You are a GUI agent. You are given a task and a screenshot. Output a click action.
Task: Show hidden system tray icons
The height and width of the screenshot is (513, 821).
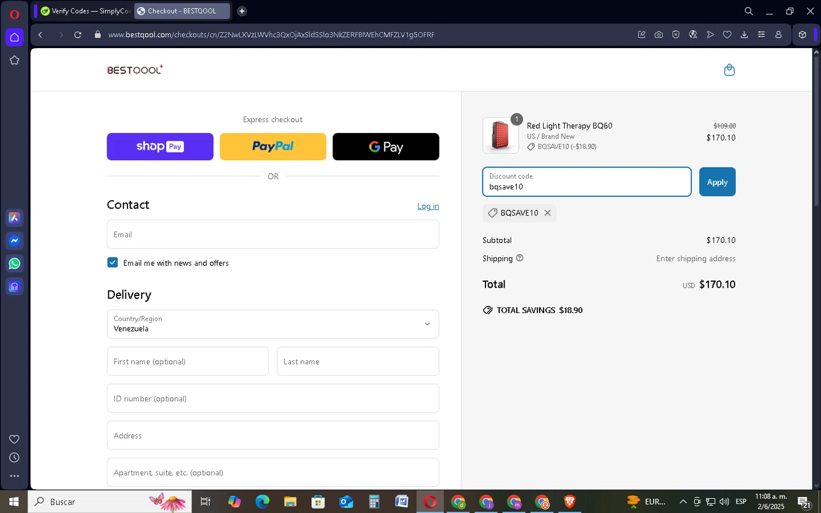click(x=683, y=502)
